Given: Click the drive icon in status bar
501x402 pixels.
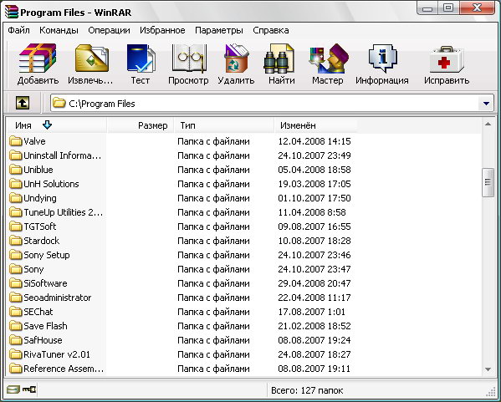Looking at the screenshot, I should [13, 389].
